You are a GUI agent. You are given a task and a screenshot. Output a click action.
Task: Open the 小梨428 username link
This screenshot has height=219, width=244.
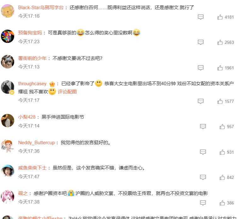tap(27, 117)
